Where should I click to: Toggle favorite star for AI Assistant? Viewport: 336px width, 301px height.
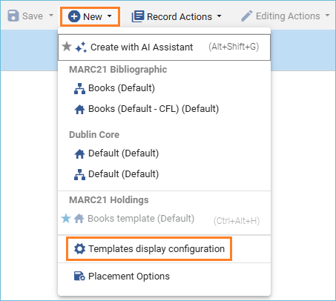pyautogui.click(x=67, y=46)
